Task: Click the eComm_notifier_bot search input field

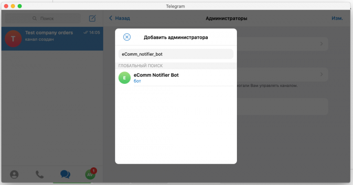Action: pos(176,54)
